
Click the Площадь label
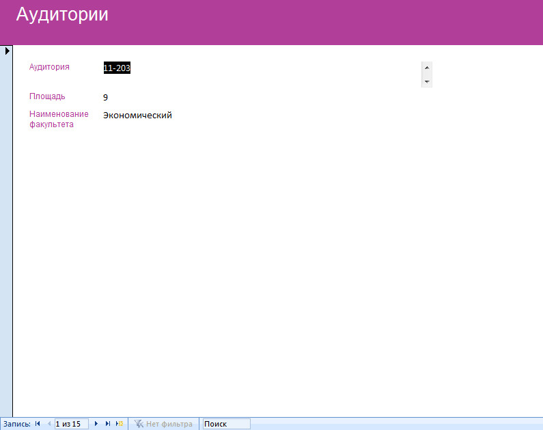click(x=47, y=96)
